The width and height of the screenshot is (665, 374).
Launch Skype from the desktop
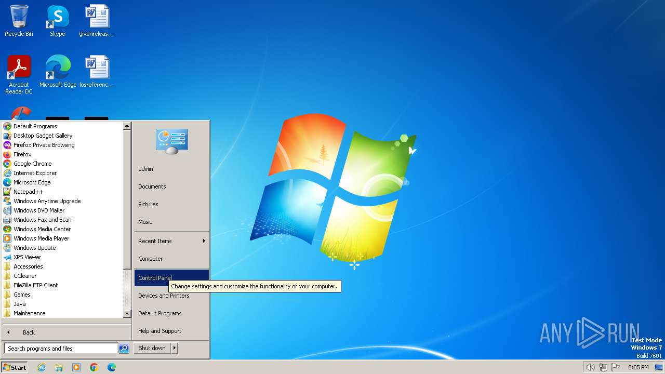pos(57,21)
